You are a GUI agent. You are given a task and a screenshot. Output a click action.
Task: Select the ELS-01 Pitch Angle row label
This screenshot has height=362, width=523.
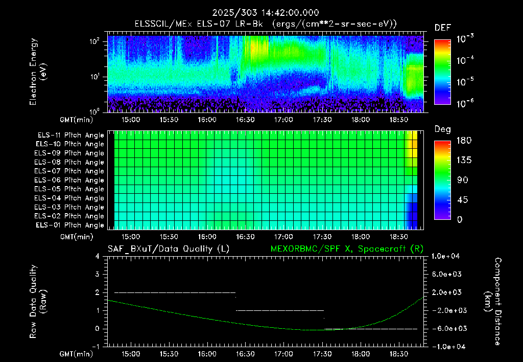click(70, 225)
